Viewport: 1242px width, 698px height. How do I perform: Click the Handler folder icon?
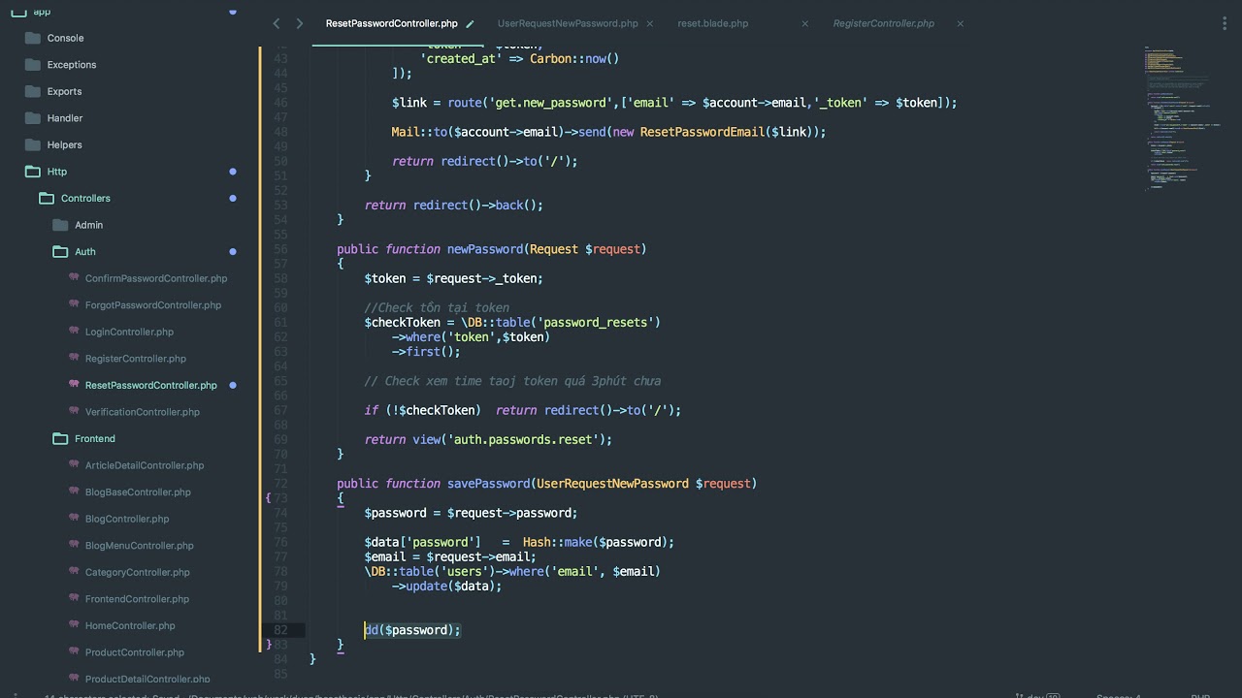point(31,117)
